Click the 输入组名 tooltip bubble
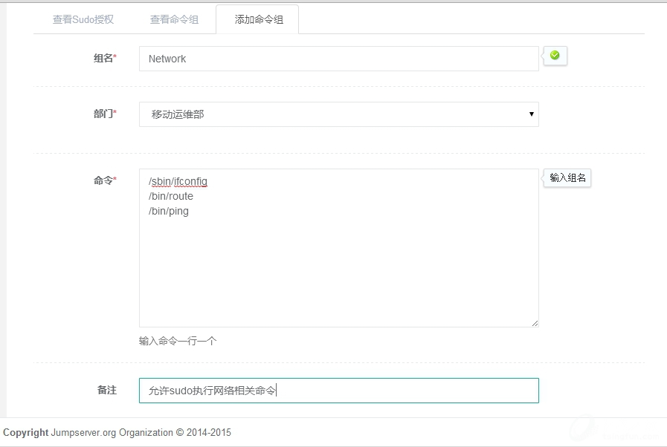The width and height of the screenshot is (667, 447). (567, 178)
